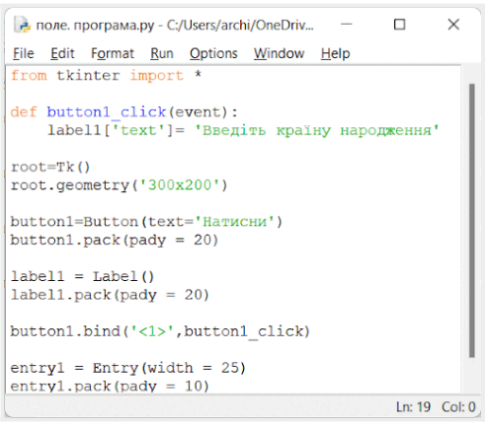Minimize the IDLE editor window
This screenshot has height=427, width=486.
347,25
